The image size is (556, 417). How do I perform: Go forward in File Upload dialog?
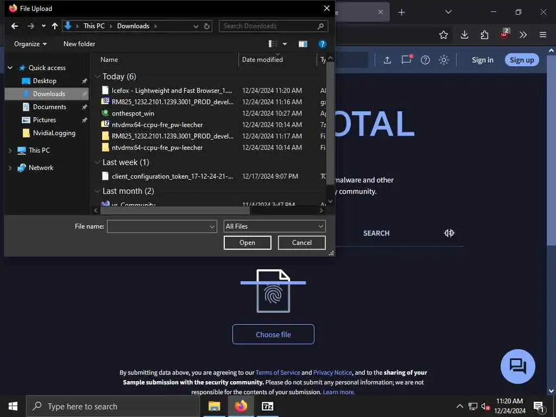point(31,26)
